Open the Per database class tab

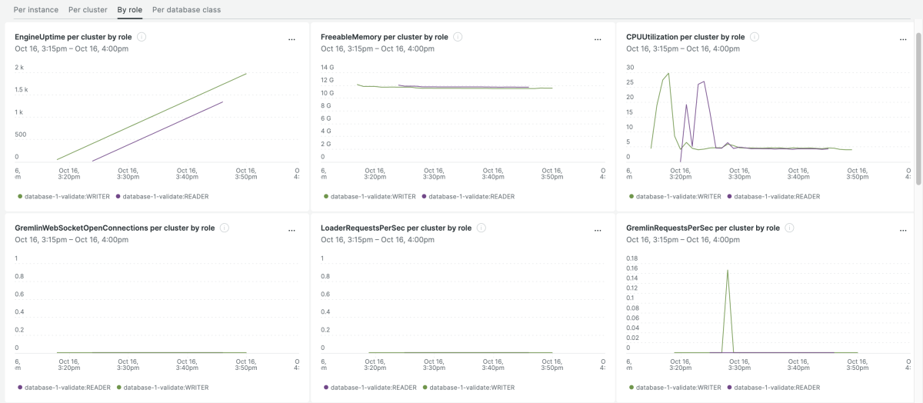tap(186, 10)
